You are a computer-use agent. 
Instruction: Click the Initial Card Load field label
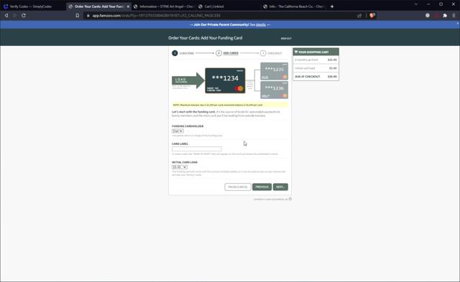click(x=185, y=162)
